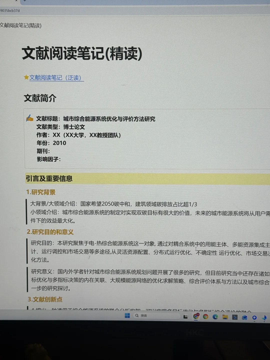Viewport: 270px width, 360px height.
Task: Click the pencil emoji in the 文献简介 card
Action: (x=30, y=118)
